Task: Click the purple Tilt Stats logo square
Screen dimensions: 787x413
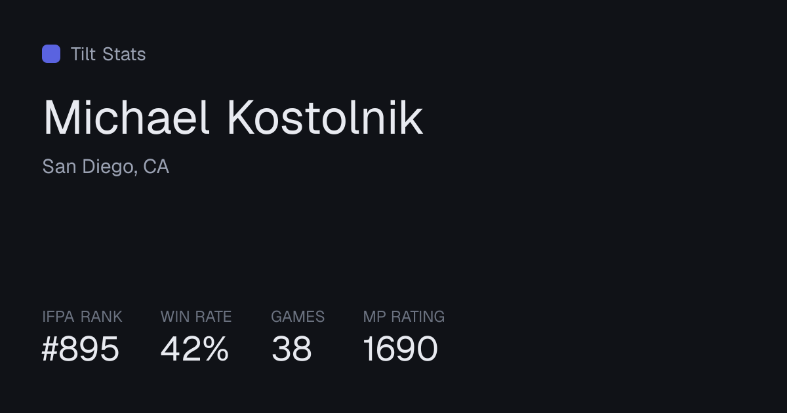Action: [51, 54]
